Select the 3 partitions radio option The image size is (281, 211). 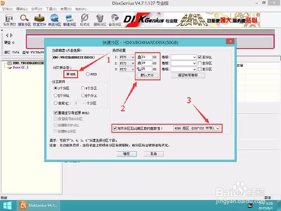pos(56,88)
